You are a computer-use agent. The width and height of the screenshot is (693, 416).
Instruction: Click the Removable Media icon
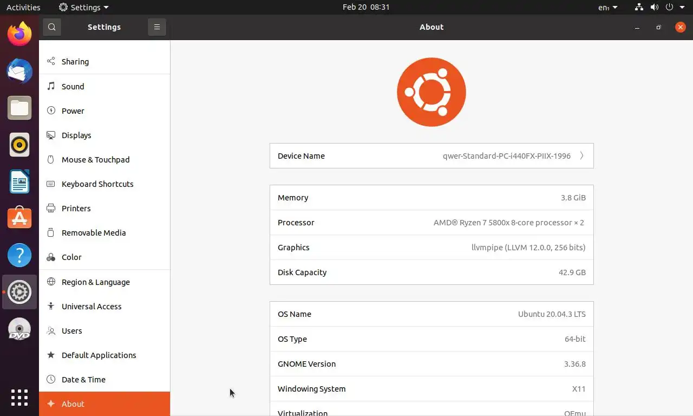point(51,232)
